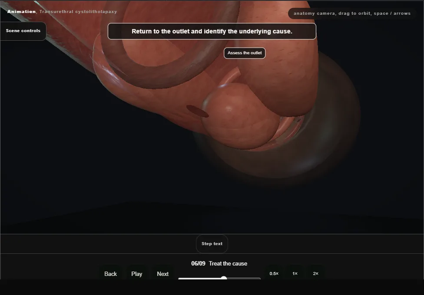424x295 pixels.
Task: Click the 06/09 step counter
Action: (198, 263)
